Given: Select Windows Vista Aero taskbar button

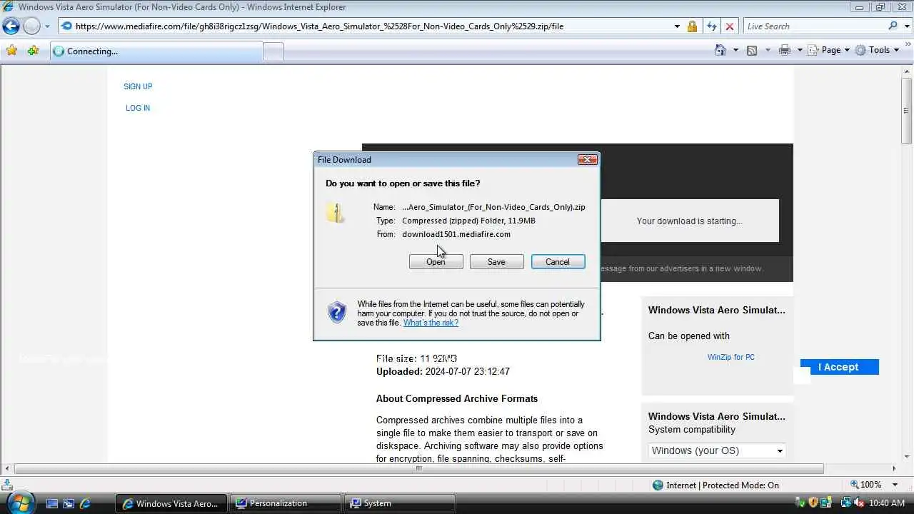Looking at the screenshot, I should (x=171, y=503).
